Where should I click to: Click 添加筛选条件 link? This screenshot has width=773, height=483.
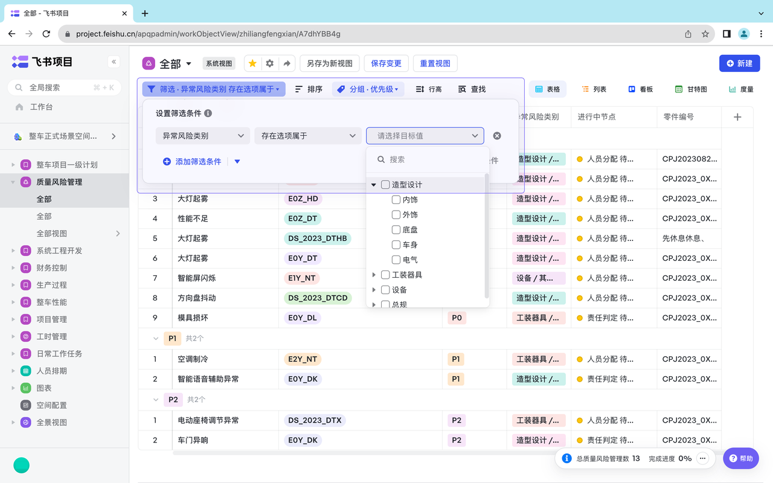[x=192, y=162]
